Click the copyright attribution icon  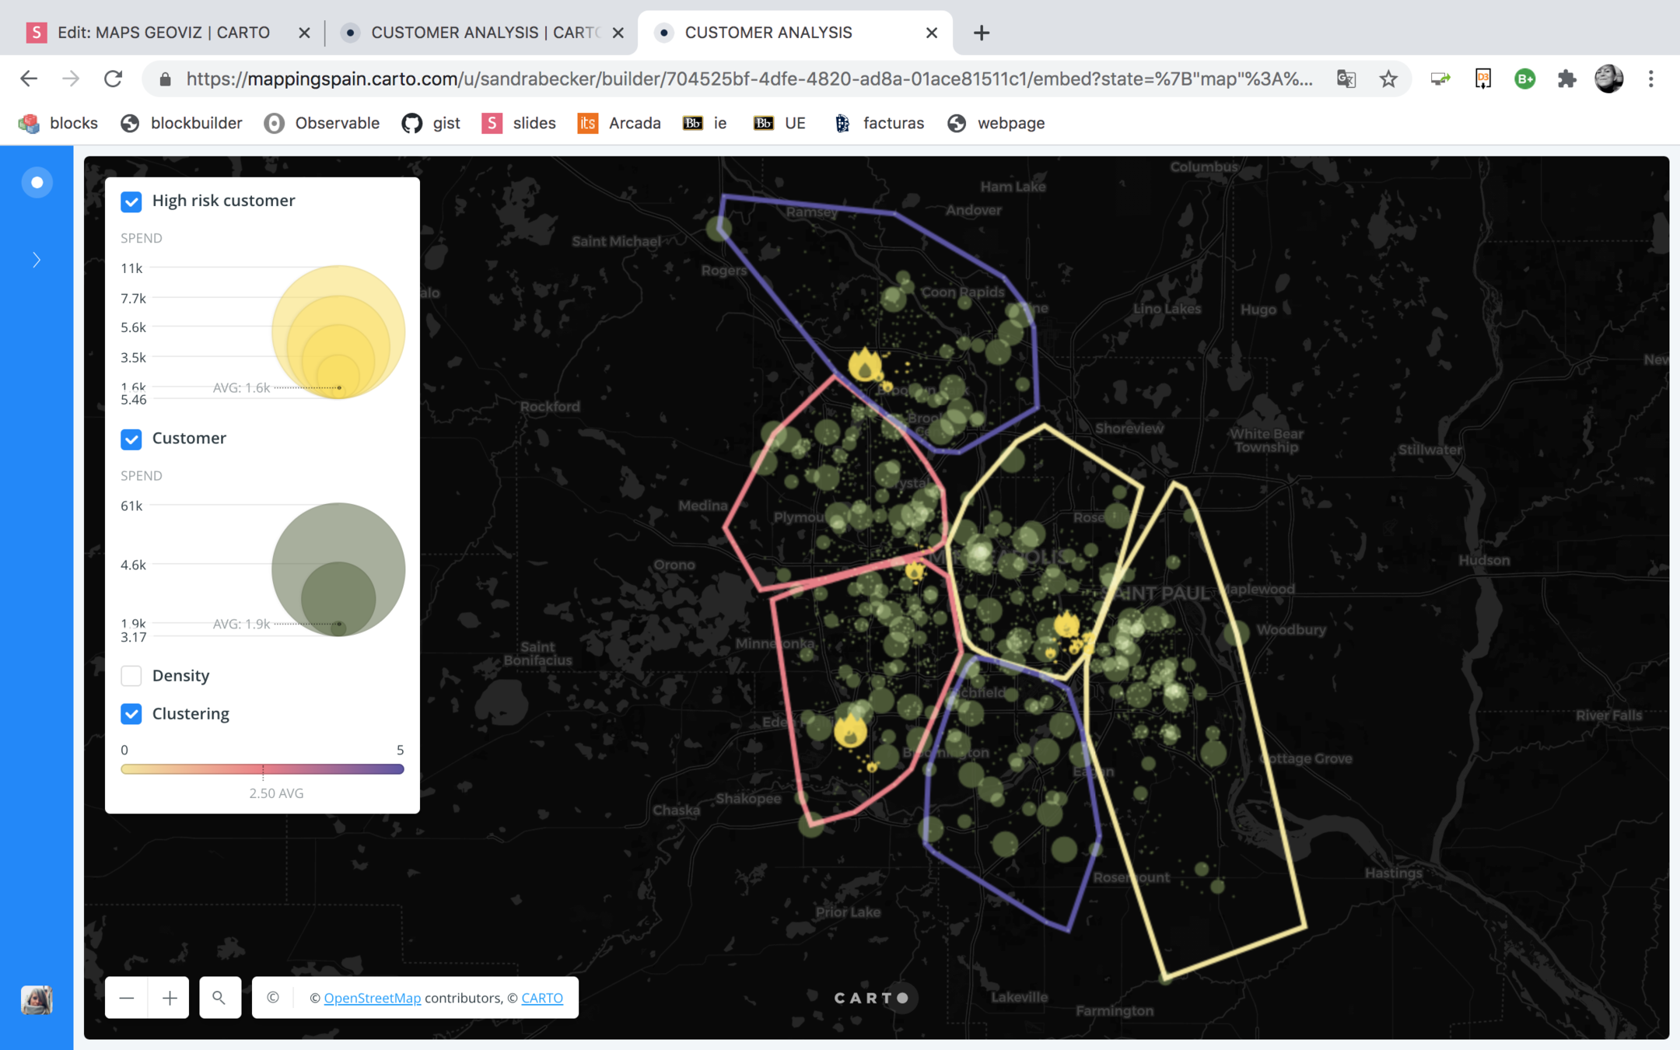273,998
